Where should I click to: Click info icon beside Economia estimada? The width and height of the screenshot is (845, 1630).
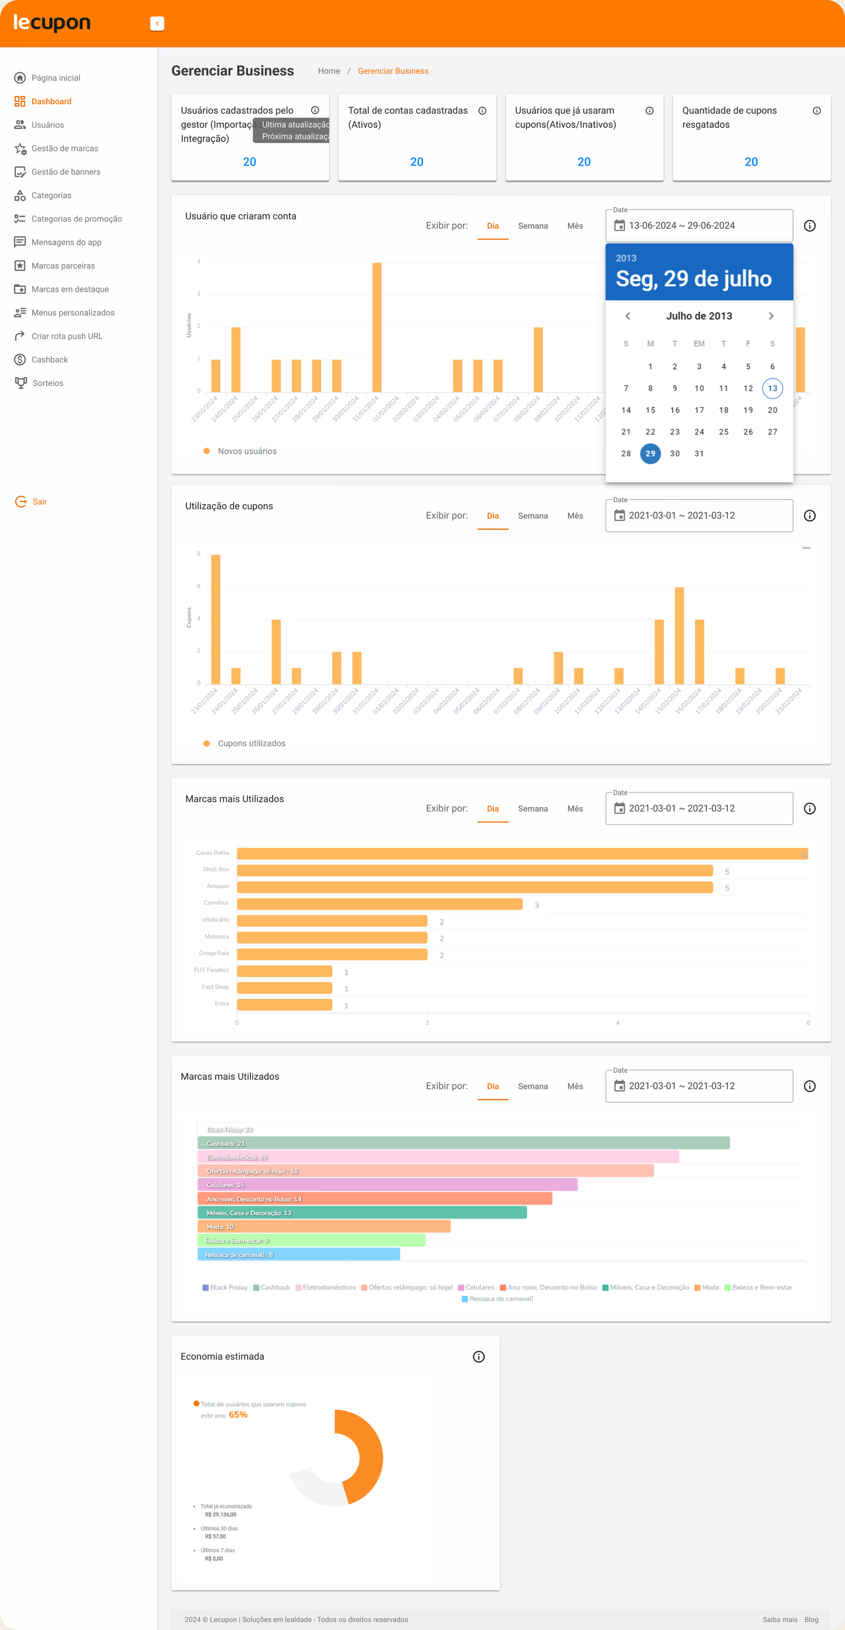tap(479, 1357)
